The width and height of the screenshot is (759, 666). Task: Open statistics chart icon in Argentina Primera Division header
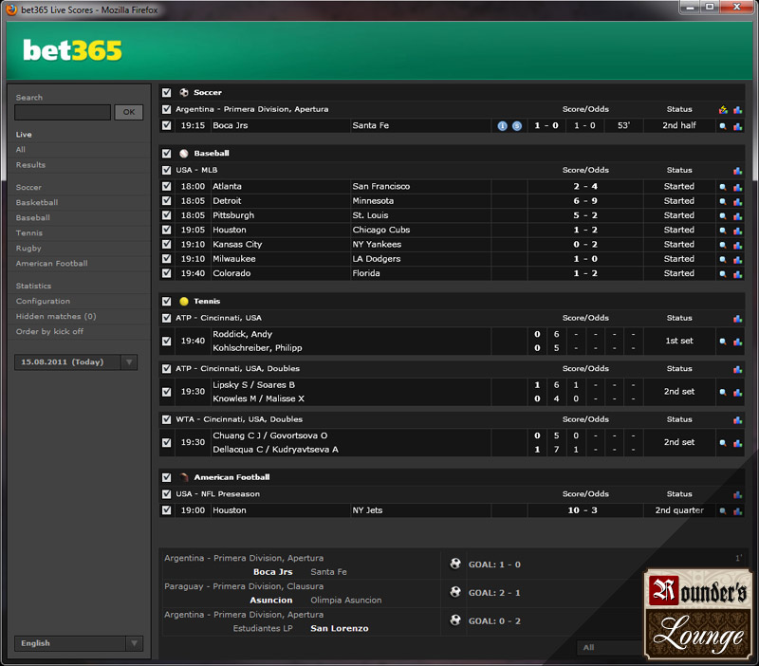738,110
